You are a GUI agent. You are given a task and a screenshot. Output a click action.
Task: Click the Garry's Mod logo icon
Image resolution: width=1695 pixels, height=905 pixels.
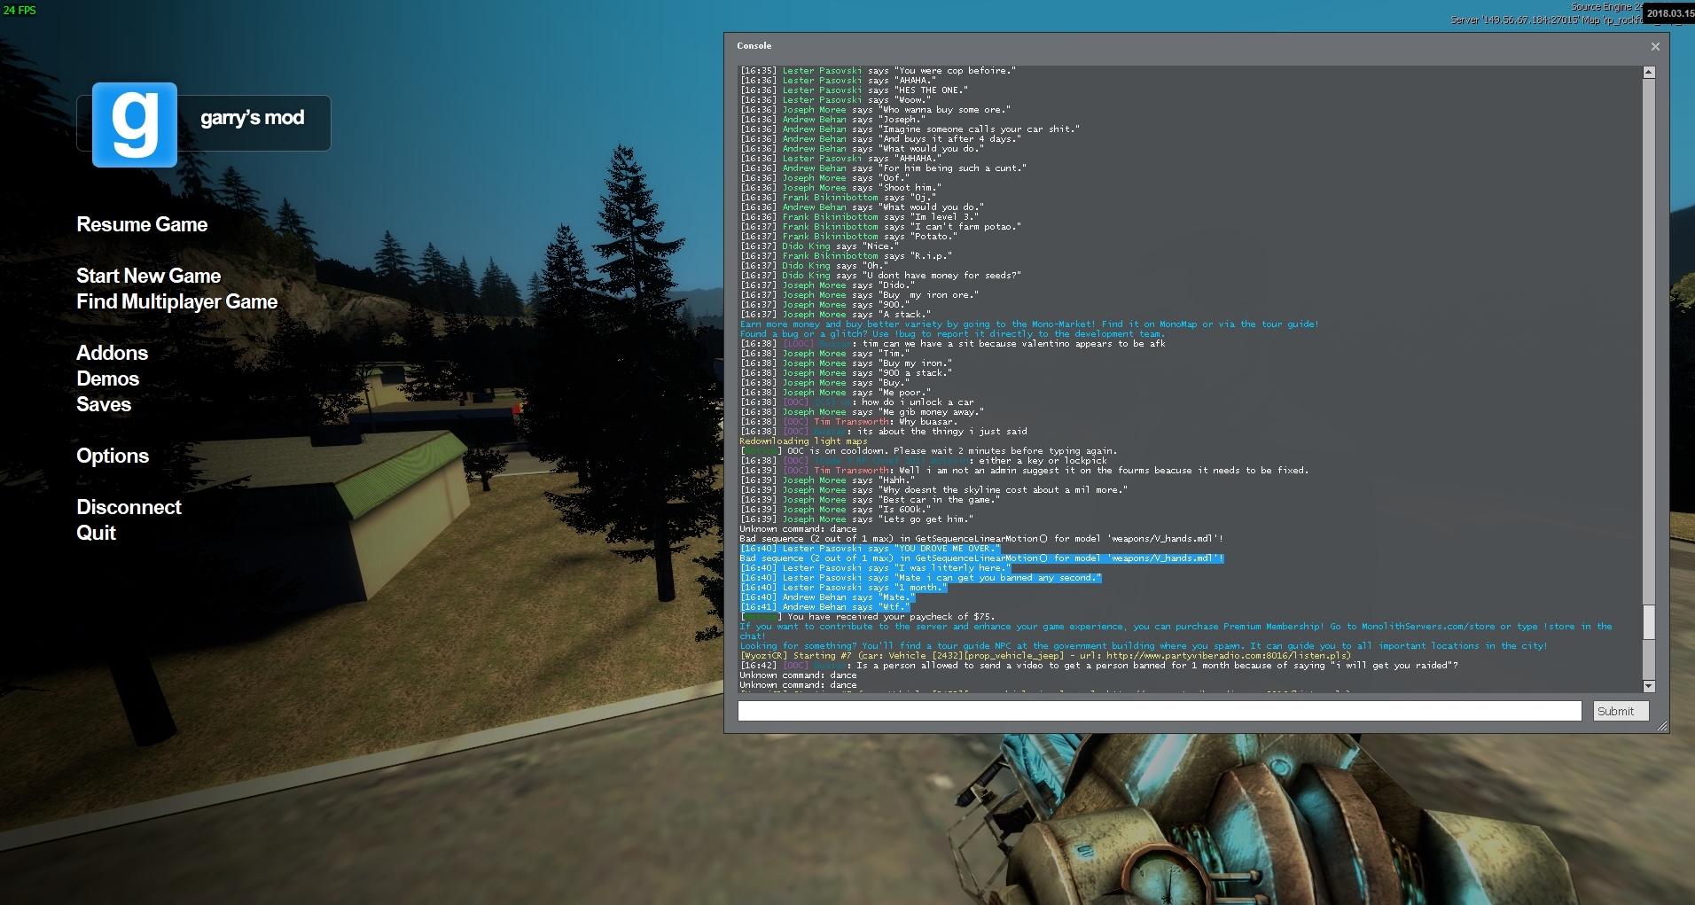(x=135, y=124)
